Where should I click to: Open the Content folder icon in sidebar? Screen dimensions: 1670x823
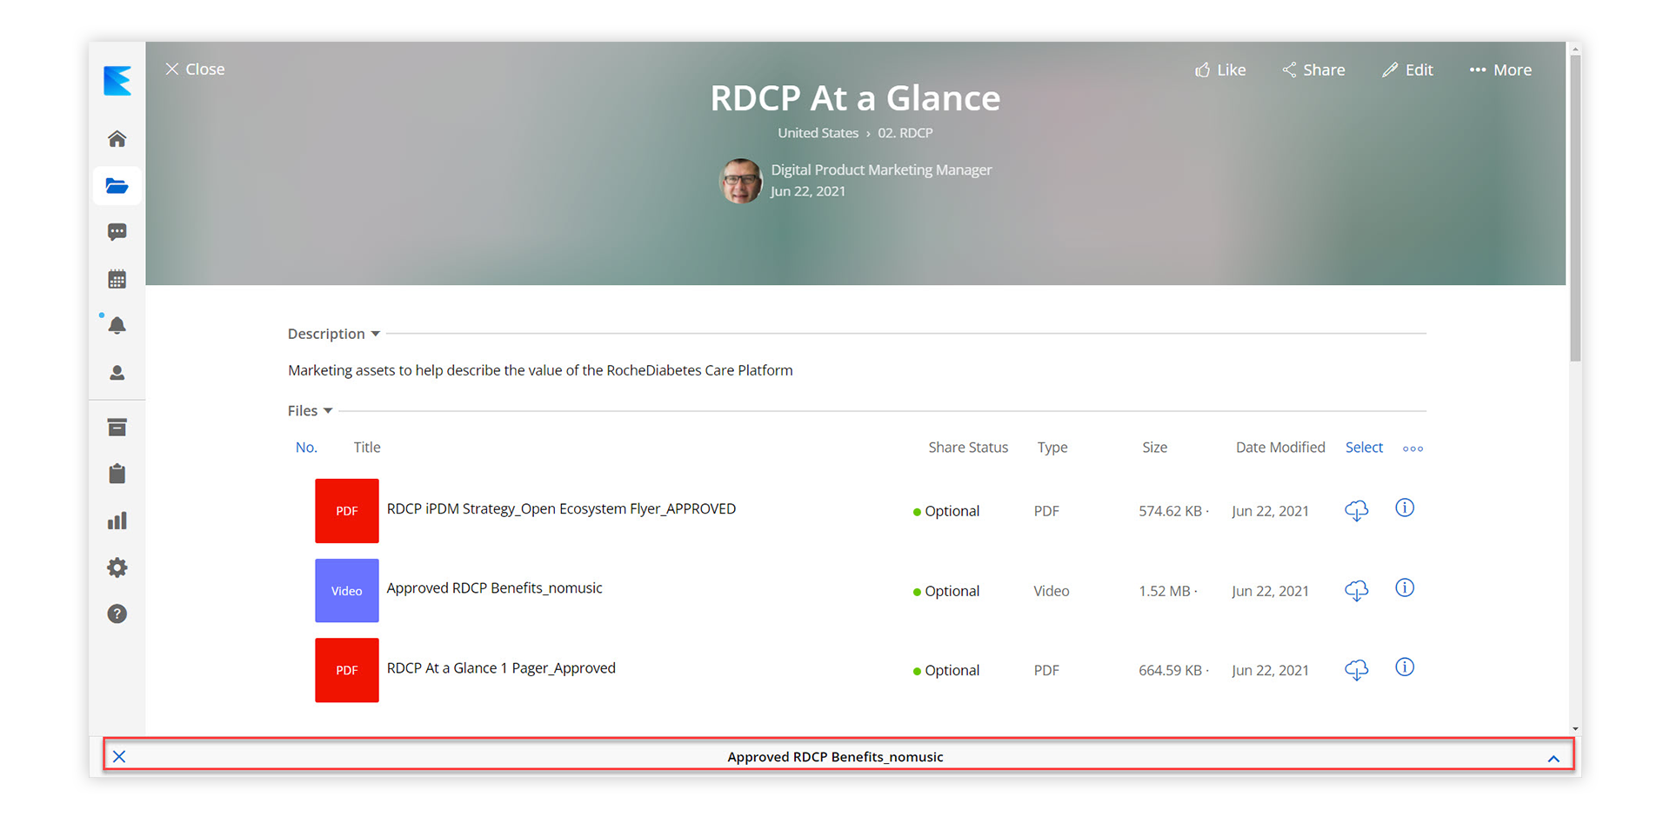[117, 186]
